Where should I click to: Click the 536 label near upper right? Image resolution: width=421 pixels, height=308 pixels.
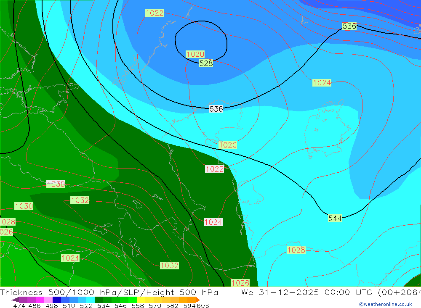[x=349, y=26]
